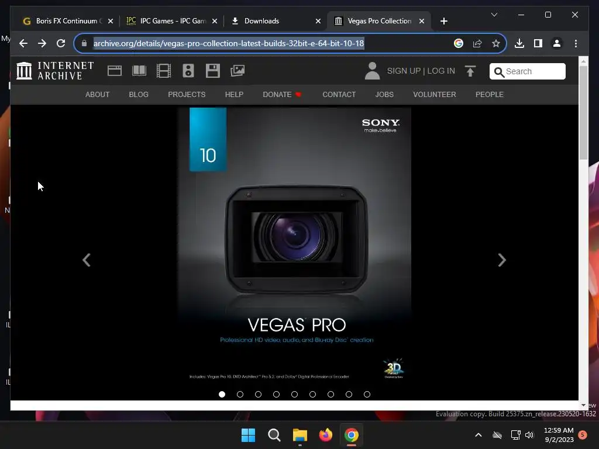Expand system tray hidden icons

[478, 435]
